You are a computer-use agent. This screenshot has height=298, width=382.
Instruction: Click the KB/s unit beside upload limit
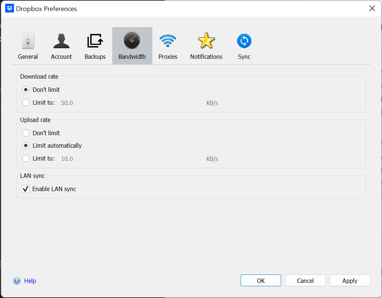pyautogui.click(x=212, y=159)
